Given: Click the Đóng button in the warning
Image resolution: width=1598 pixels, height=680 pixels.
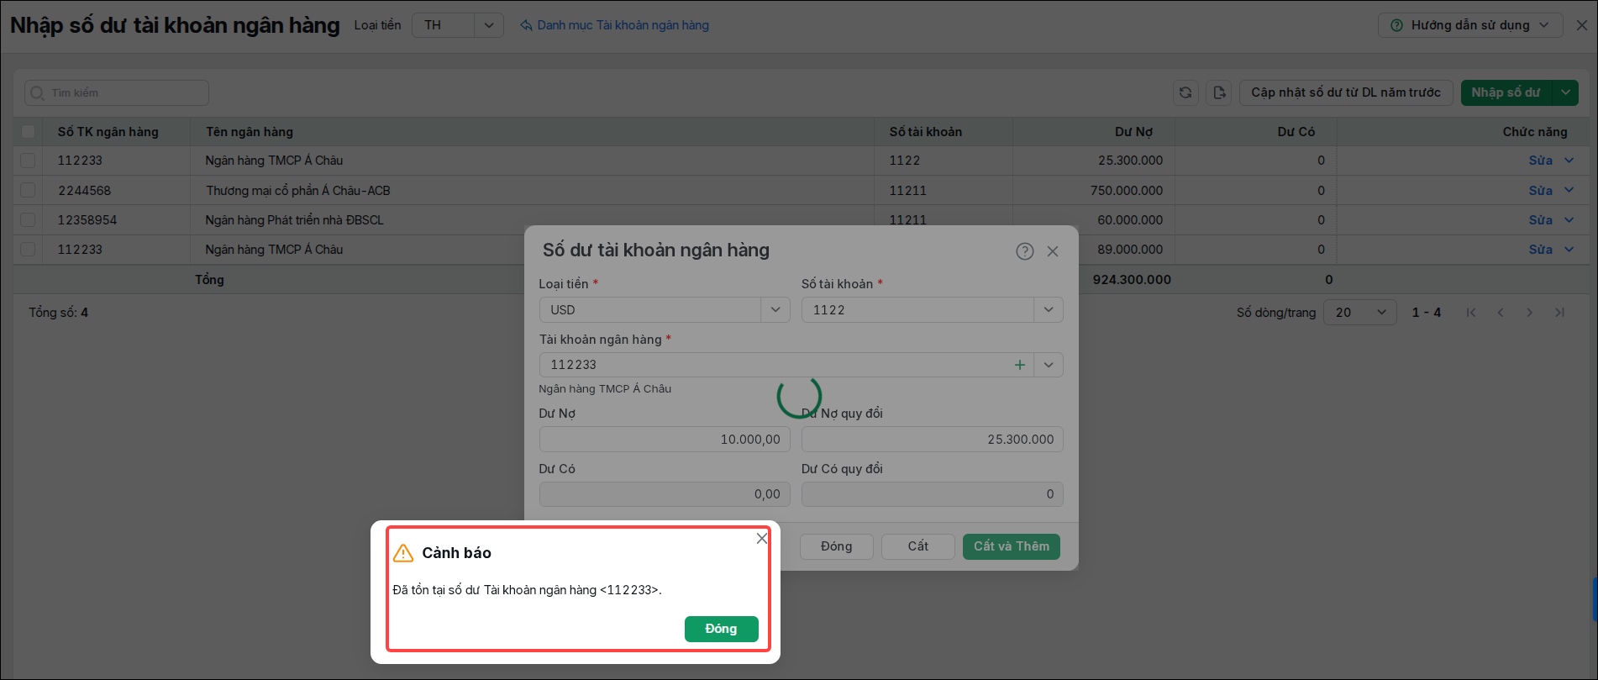Looking at the screenshot, I should (721, 629).
